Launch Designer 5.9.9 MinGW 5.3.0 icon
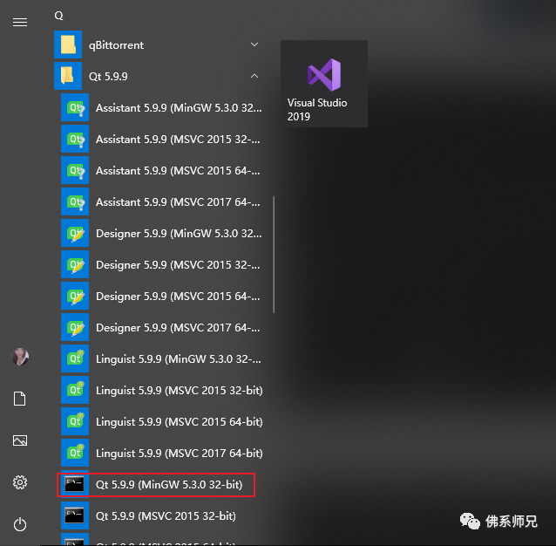This screenshot has height=546, width=556. coord(75,233)
